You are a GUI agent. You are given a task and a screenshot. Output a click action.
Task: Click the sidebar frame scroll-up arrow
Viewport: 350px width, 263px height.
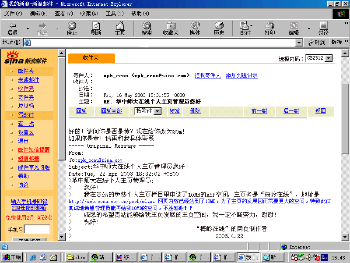[61, 53]
